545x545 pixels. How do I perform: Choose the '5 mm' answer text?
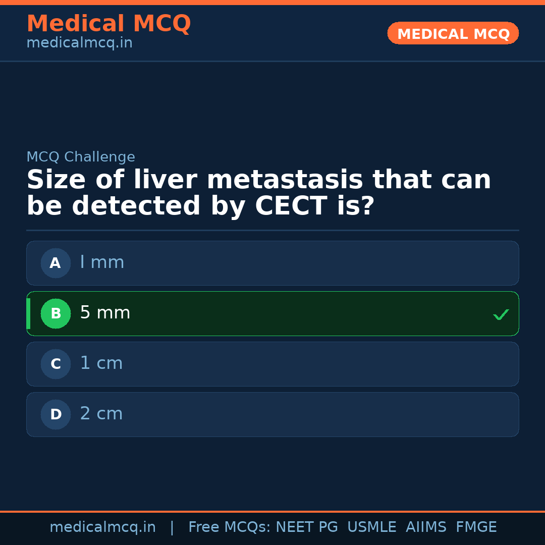[105, 313]
